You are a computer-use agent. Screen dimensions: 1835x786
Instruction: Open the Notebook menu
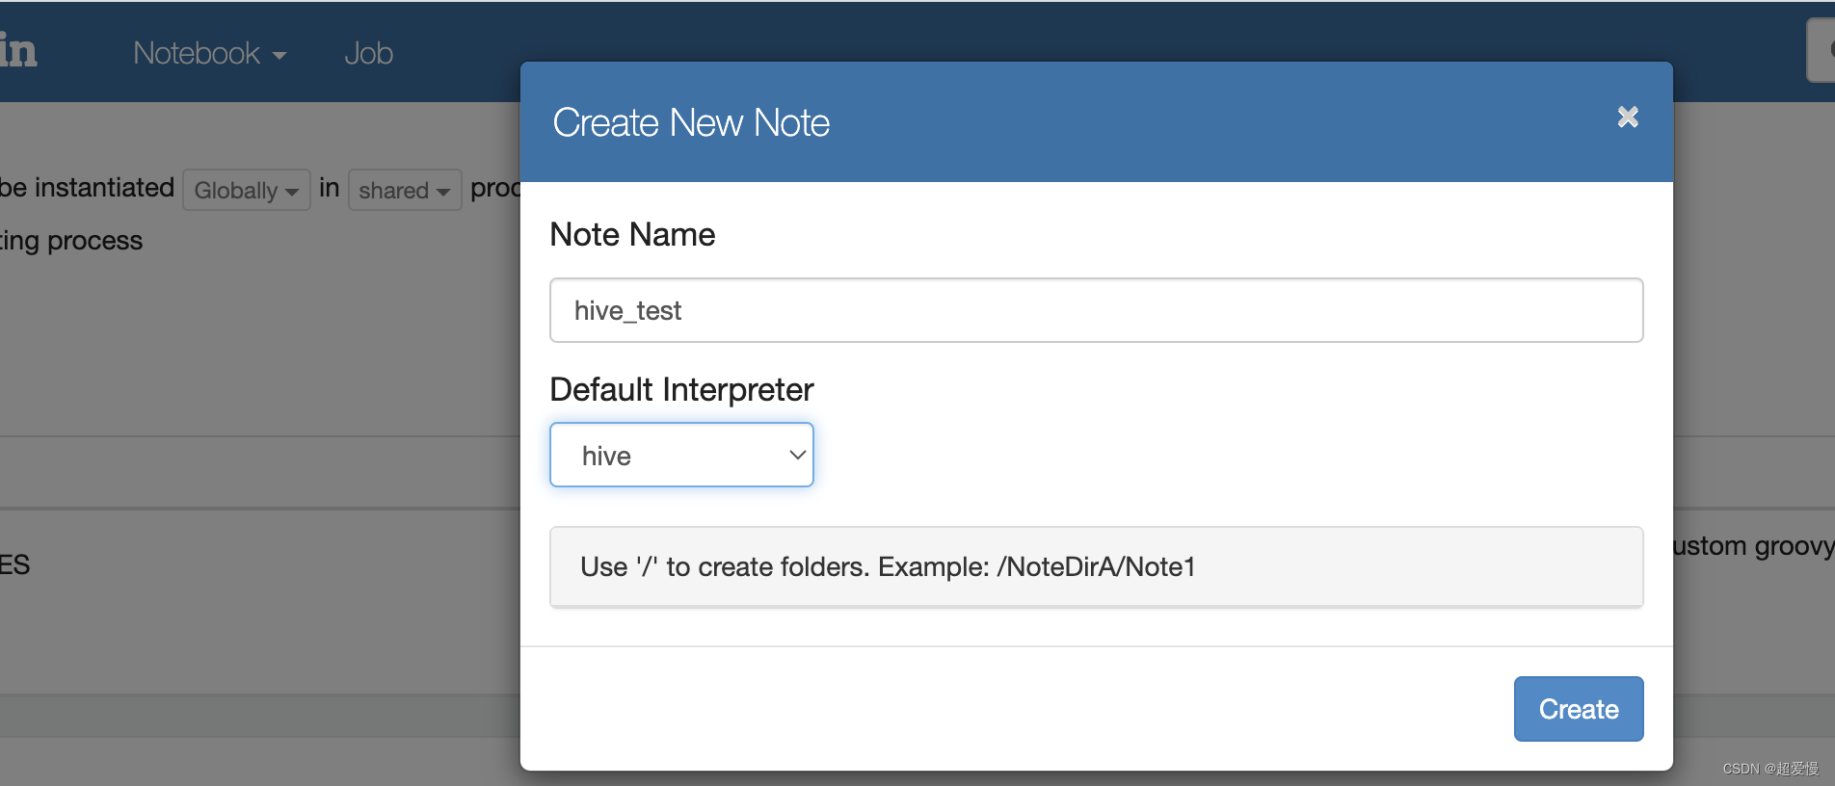[209, 53]
